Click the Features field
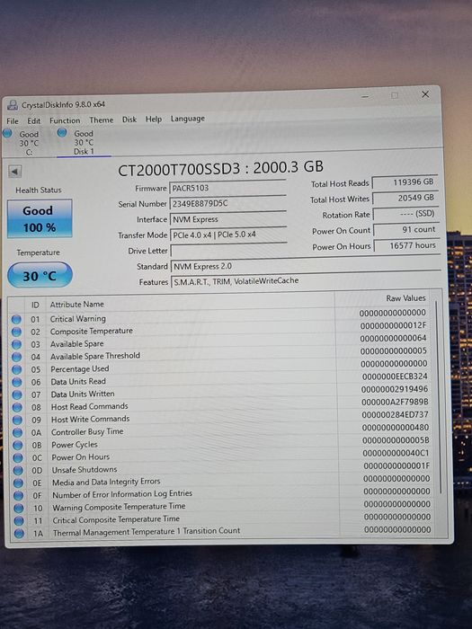The width and height of the screenshot is (472, 629). [x=306, y=280]
